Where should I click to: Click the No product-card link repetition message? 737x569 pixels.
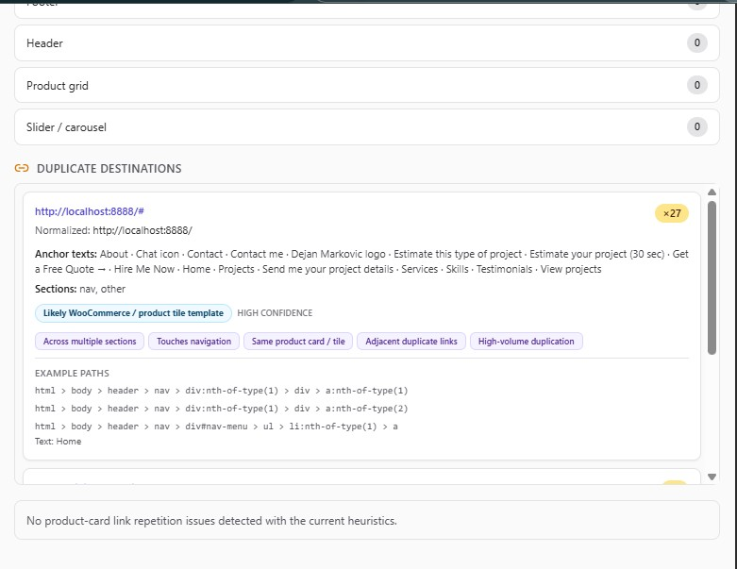[212, 521]
